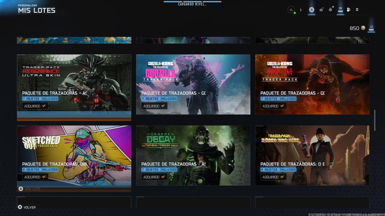This screenshot has width=385, height=216.
Task: Click the COD Points coin icon
Action: coord(363,28)
